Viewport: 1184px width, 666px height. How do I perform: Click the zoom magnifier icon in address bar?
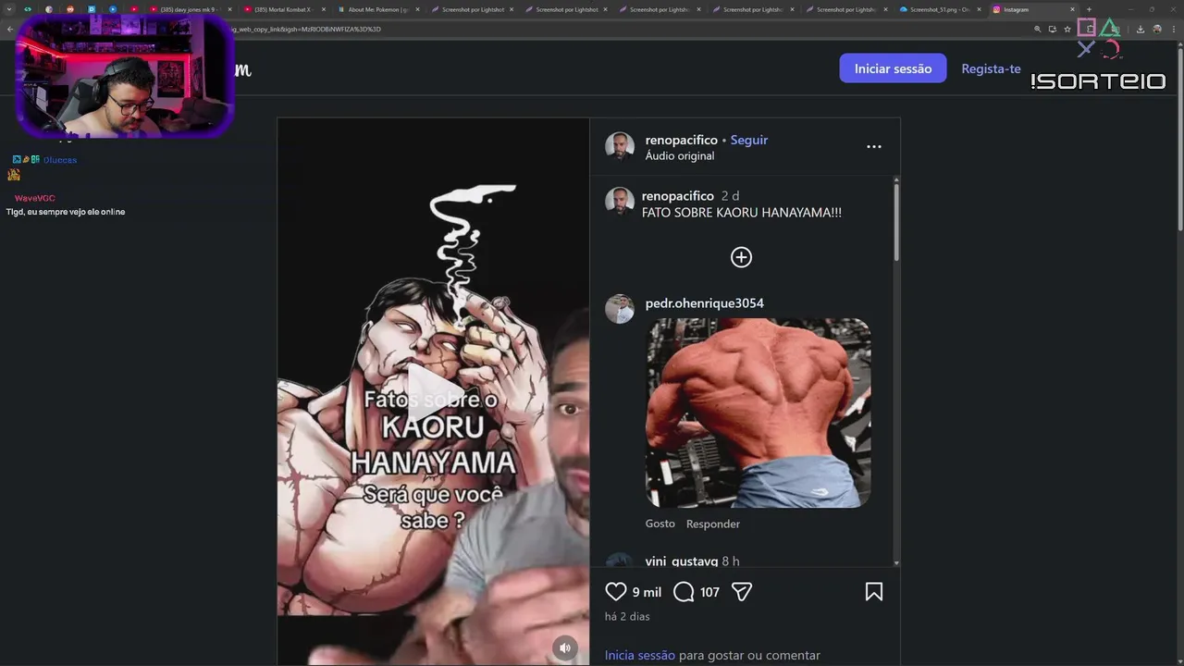tap(1038, 29)
